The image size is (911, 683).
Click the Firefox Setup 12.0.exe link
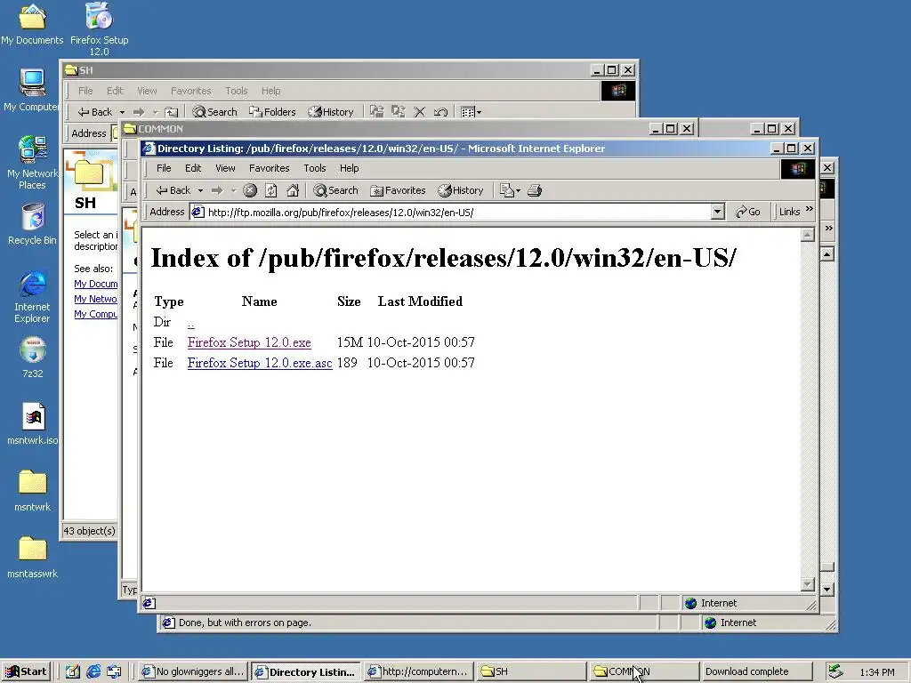(249, 342)
